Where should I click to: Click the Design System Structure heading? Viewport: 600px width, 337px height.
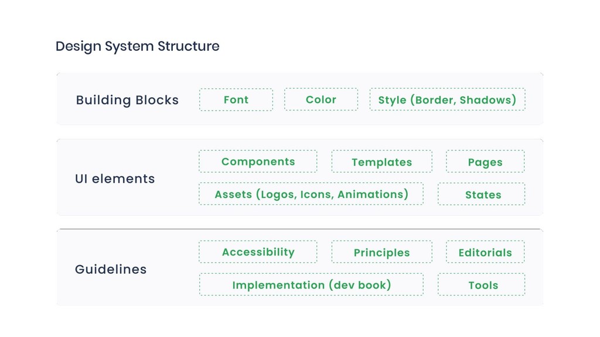tap(138, 46)
